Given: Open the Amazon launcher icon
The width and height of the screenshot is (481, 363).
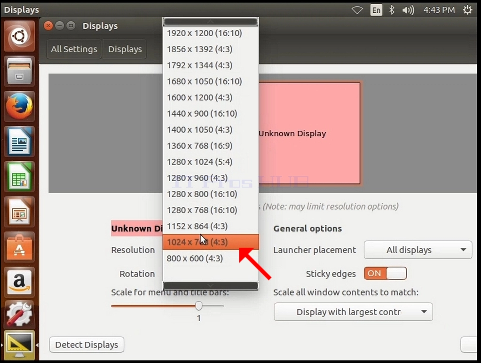Looking at the screenshot, I should click(x=19, y=282).
